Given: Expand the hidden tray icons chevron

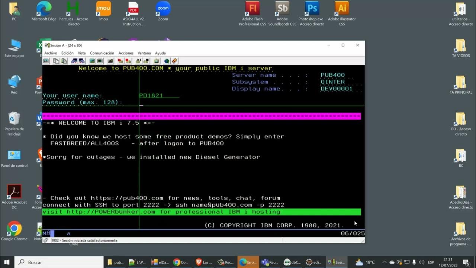Looking at the screenshot, I should pos(385,262).
